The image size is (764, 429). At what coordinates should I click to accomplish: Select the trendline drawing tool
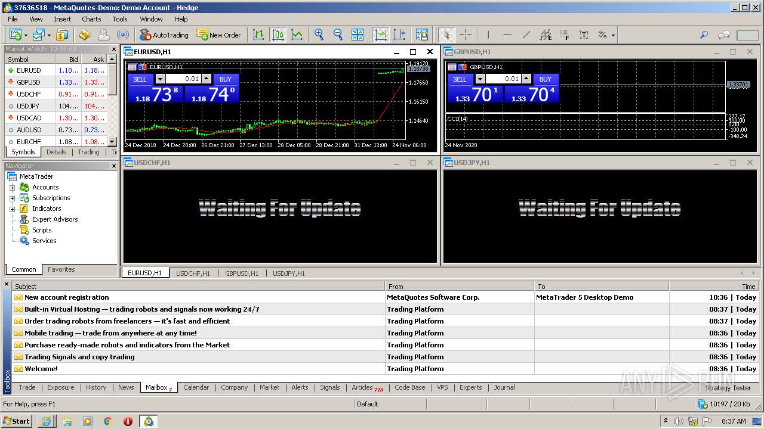point(526,35)
